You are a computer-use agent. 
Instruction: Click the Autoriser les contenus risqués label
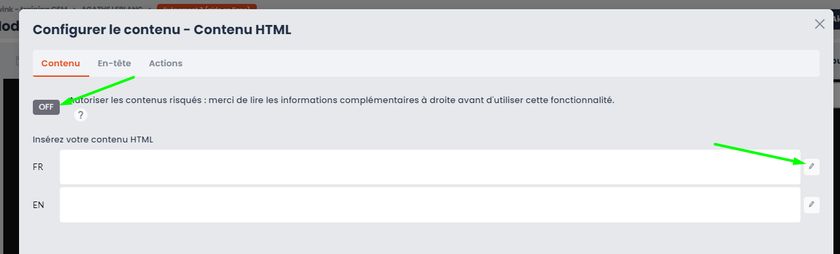click(342, 100)
